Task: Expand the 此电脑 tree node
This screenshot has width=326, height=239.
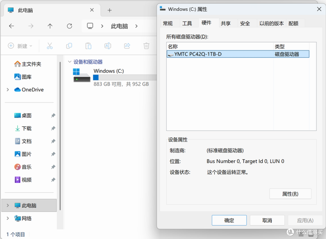Action: (x=8, y=205)
